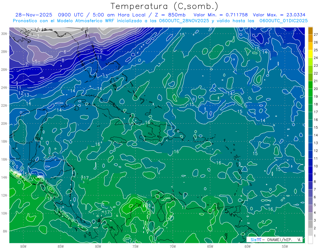Click the '12' contour label on the map
Viewport: 323px width, 250px height.
(21, 93)
